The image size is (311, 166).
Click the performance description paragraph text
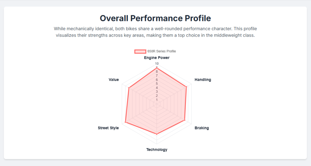pos(155,32)
